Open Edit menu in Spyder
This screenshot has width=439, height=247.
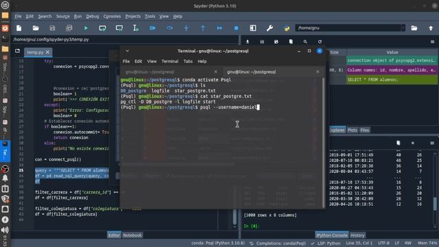coord(29,16)
